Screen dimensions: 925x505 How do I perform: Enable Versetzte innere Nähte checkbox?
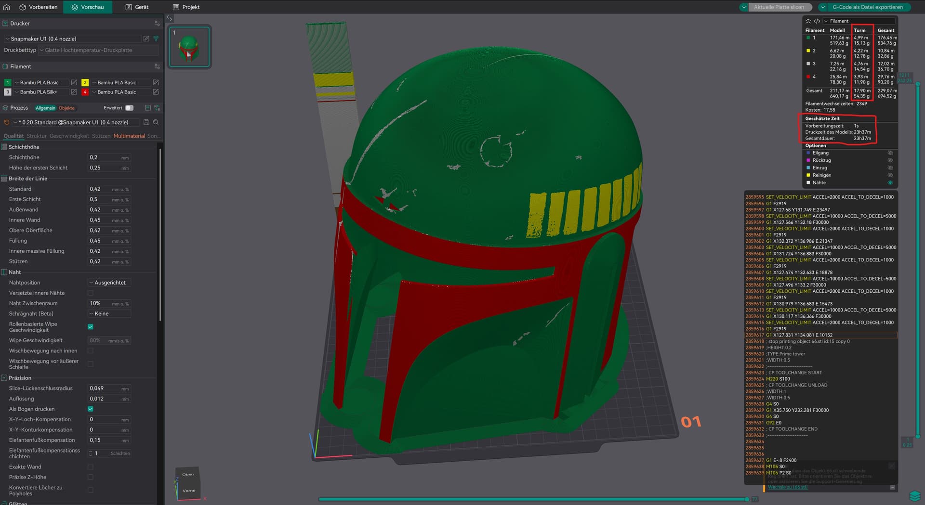click(91, 293)
